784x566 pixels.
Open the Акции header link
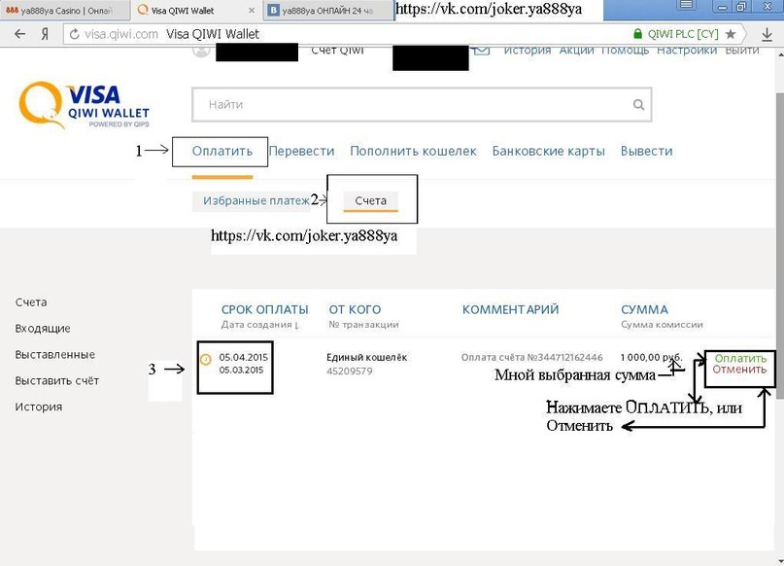pyautogui.click(x=576, y=51)
